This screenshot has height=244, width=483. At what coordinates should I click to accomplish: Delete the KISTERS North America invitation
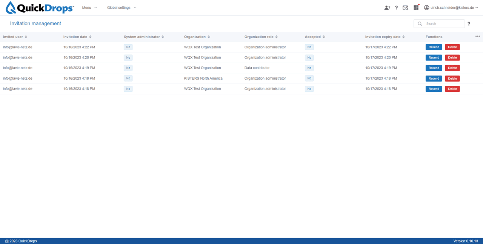(x=452, y=79)
